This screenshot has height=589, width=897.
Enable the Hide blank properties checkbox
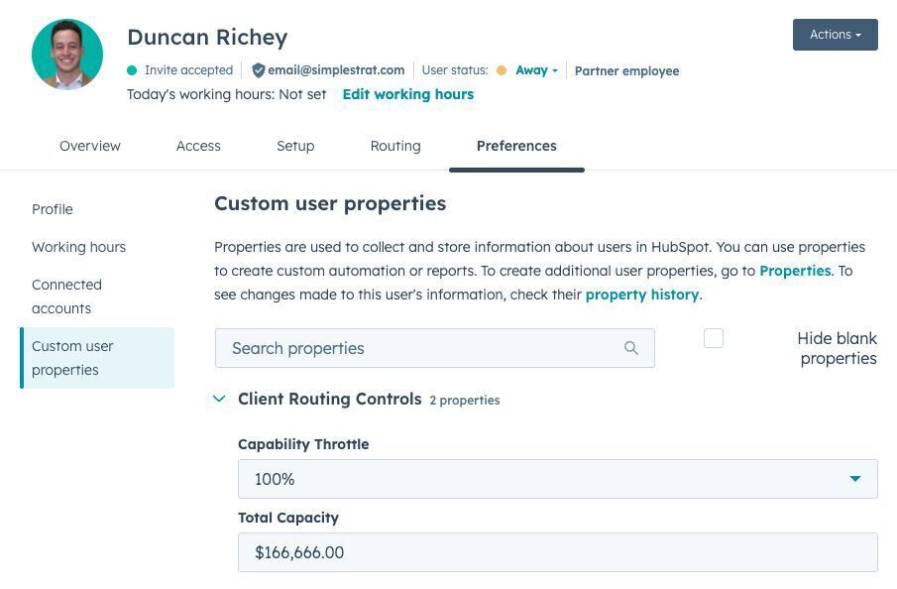point(713,338)
